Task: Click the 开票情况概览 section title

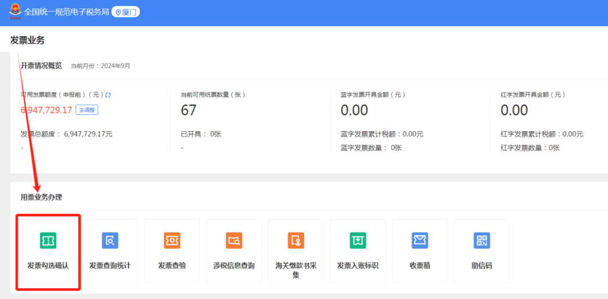Action: (x=41, y=65)
